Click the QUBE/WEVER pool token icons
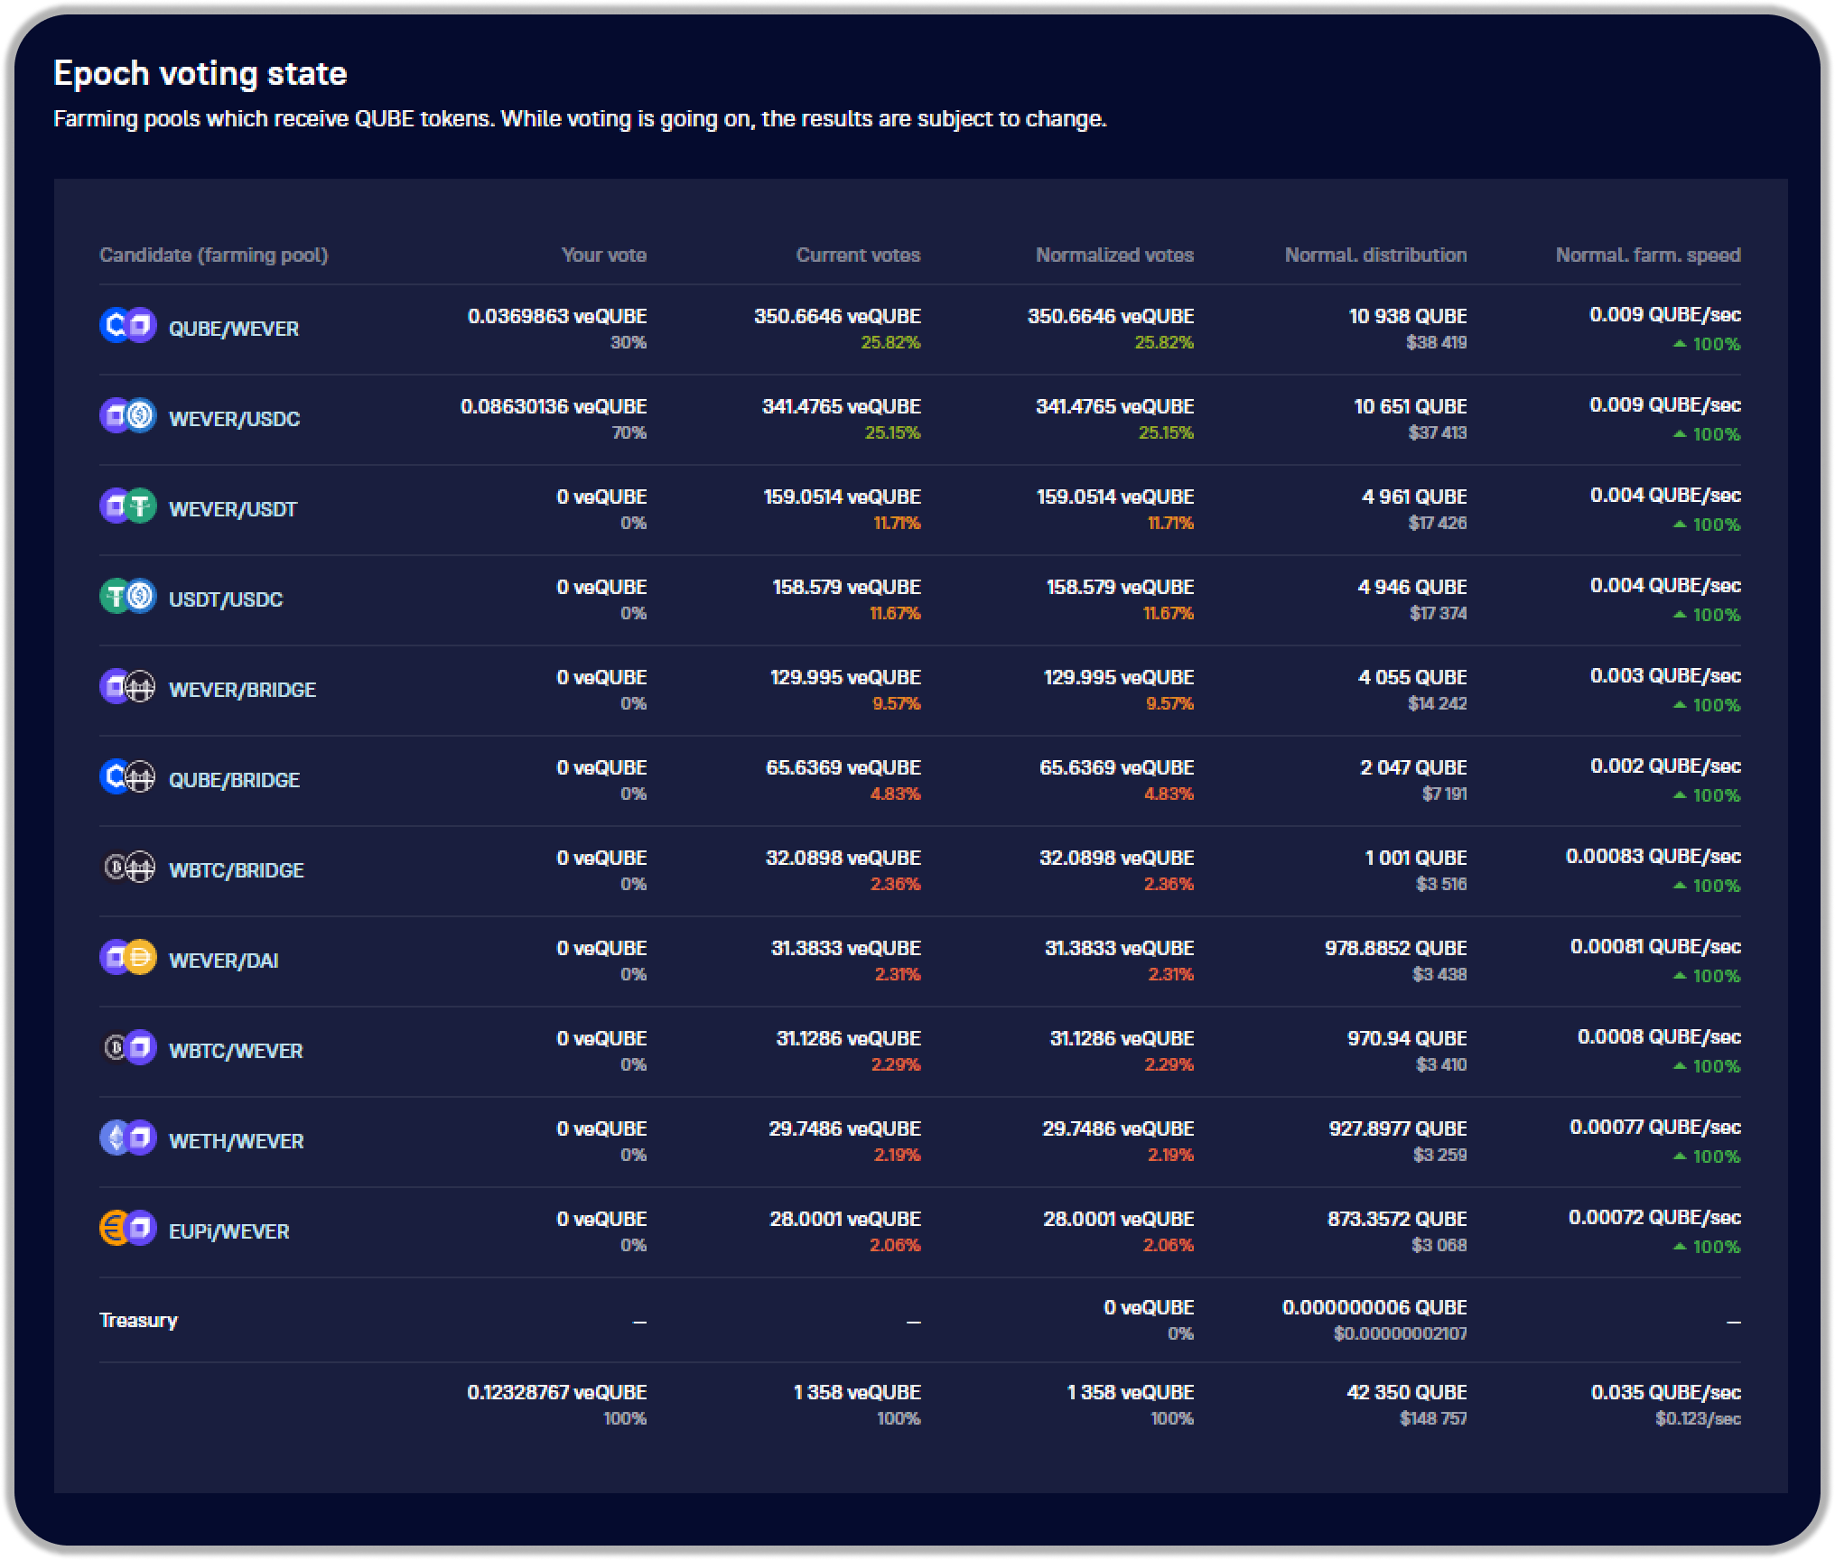 [x=127, y=326]
